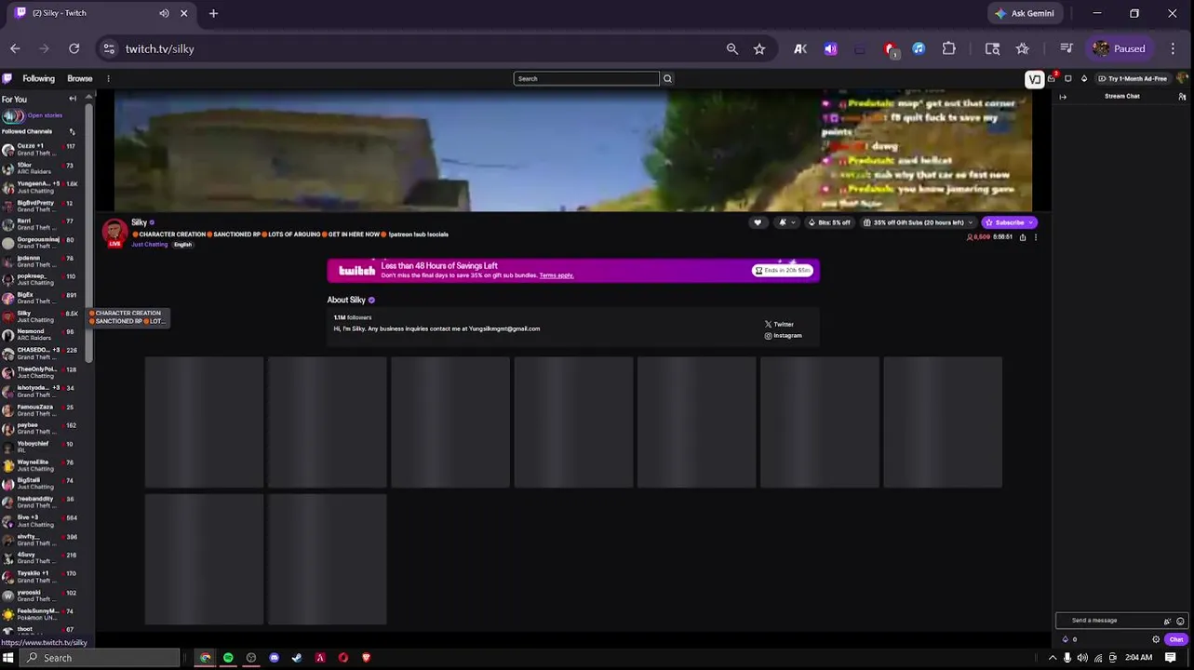The width and height of the screenshot is (1194, 670).
Task: Bookmark this page with star icon
Action: click(x=759, y=48)
